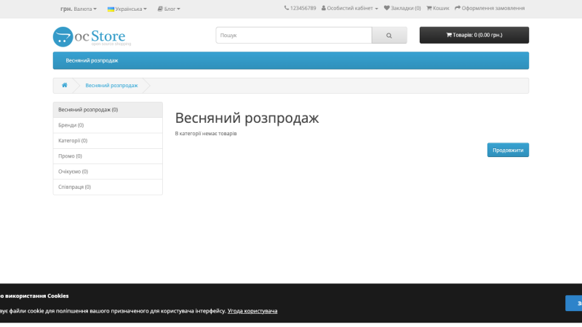Click the Ukrainian flag icon

tap(111, 9)
